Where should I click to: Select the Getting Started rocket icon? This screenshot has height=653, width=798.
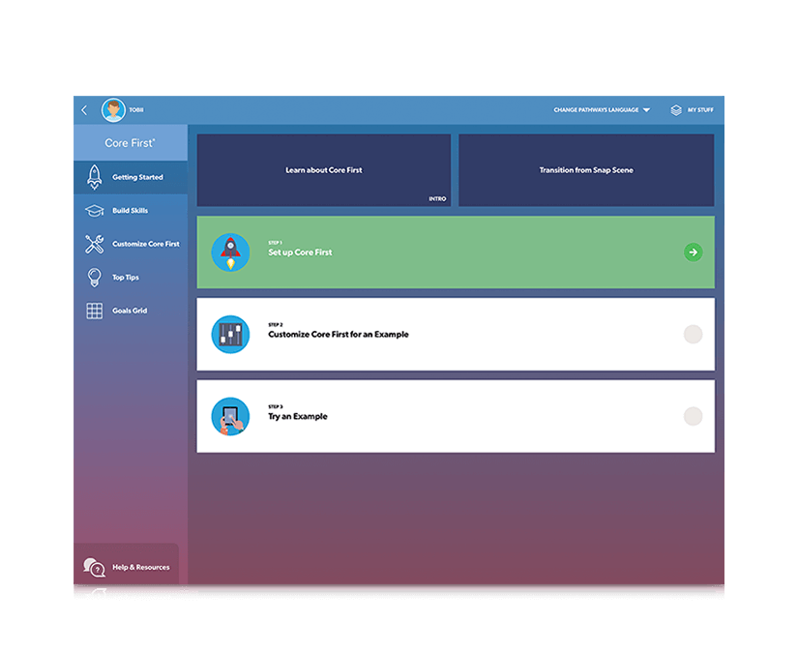tap(94, 177)
